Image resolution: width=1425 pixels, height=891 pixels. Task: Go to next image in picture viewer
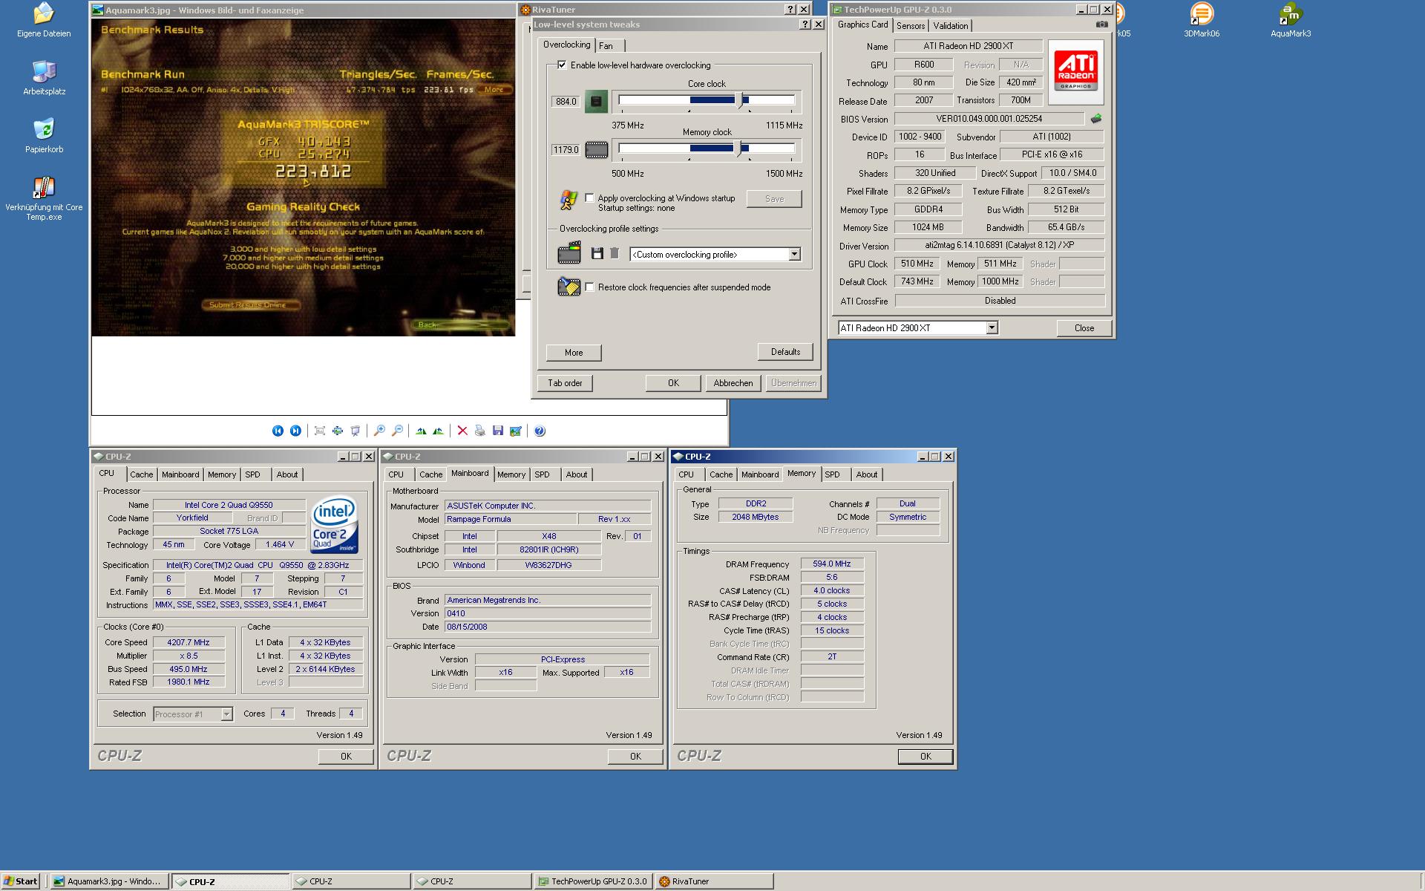click(295, 431)
